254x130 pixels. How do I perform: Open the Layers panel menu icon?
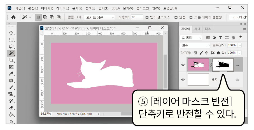point(244,29)
